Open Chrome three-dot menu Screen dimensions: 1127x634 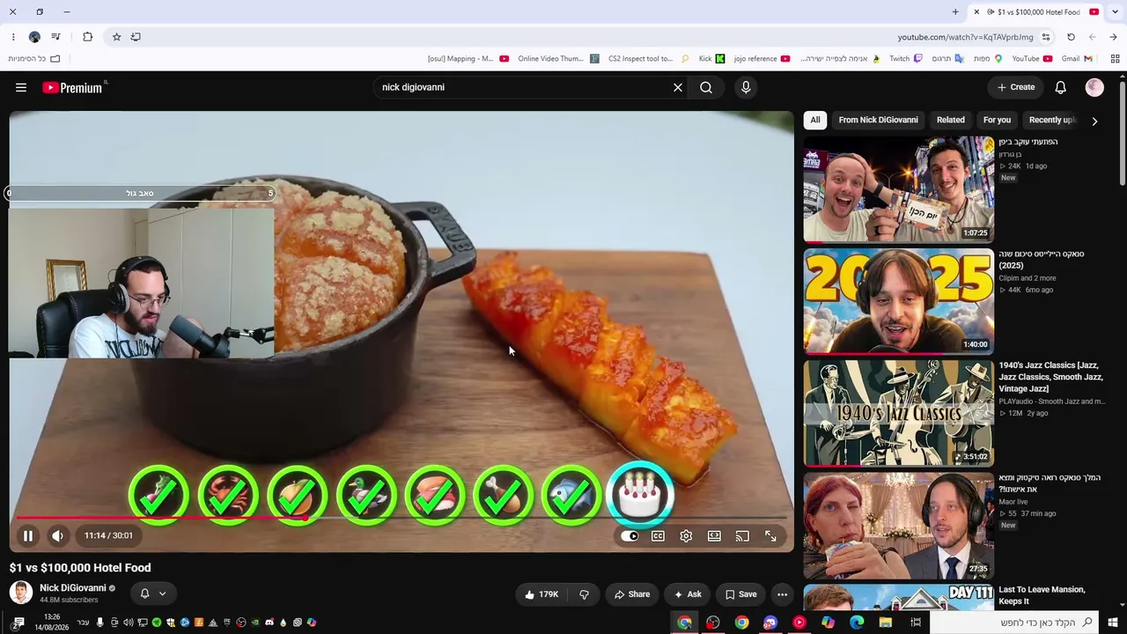[x=13, y=37]
